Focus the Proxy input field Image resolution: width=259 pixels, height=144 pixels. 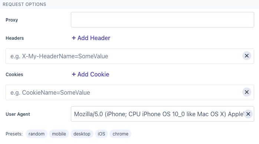coord(163,20)
